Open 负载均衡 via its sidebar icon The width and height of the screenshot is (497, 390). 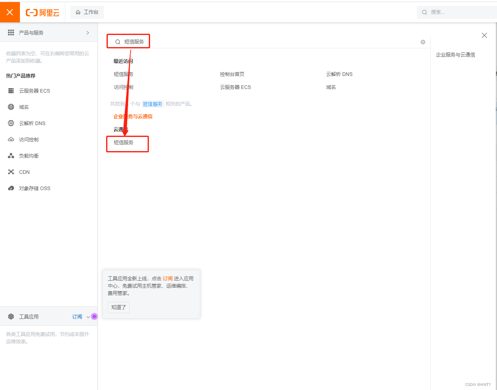11,156
